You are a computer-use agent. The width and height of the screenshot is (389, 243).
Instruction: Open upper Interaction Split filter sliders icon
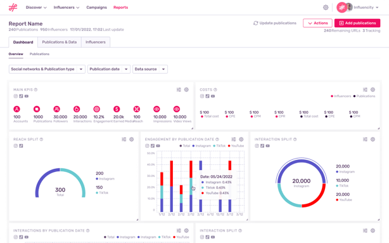pos(365,140)
